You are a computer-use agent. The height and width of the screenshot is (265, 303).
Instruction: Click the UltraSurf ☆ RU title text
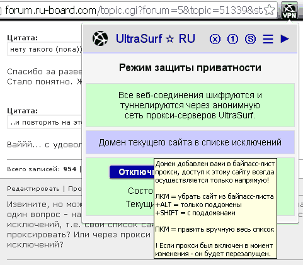click(x=156, y=39)
